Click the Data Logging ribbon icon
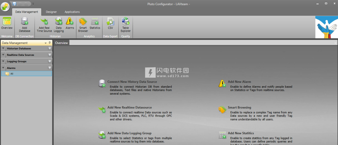The width and height of the screenshot is (338, 145). coord(59,25)
